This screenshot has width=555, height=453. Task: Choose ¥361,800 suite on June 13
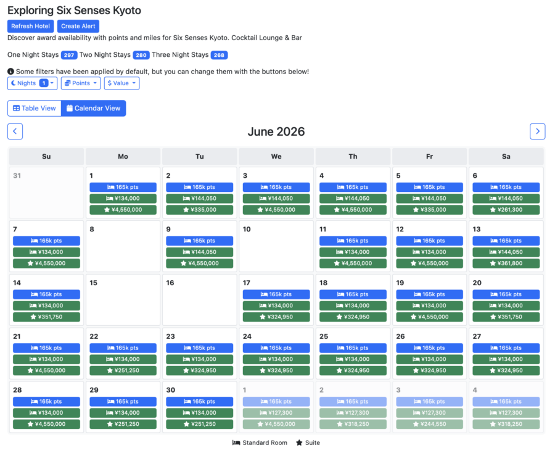[506, 263]
